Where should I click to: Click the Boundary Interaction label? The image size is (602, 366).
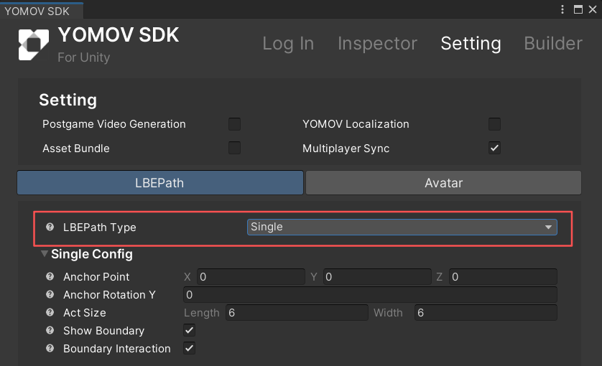[x=117, y=349]
